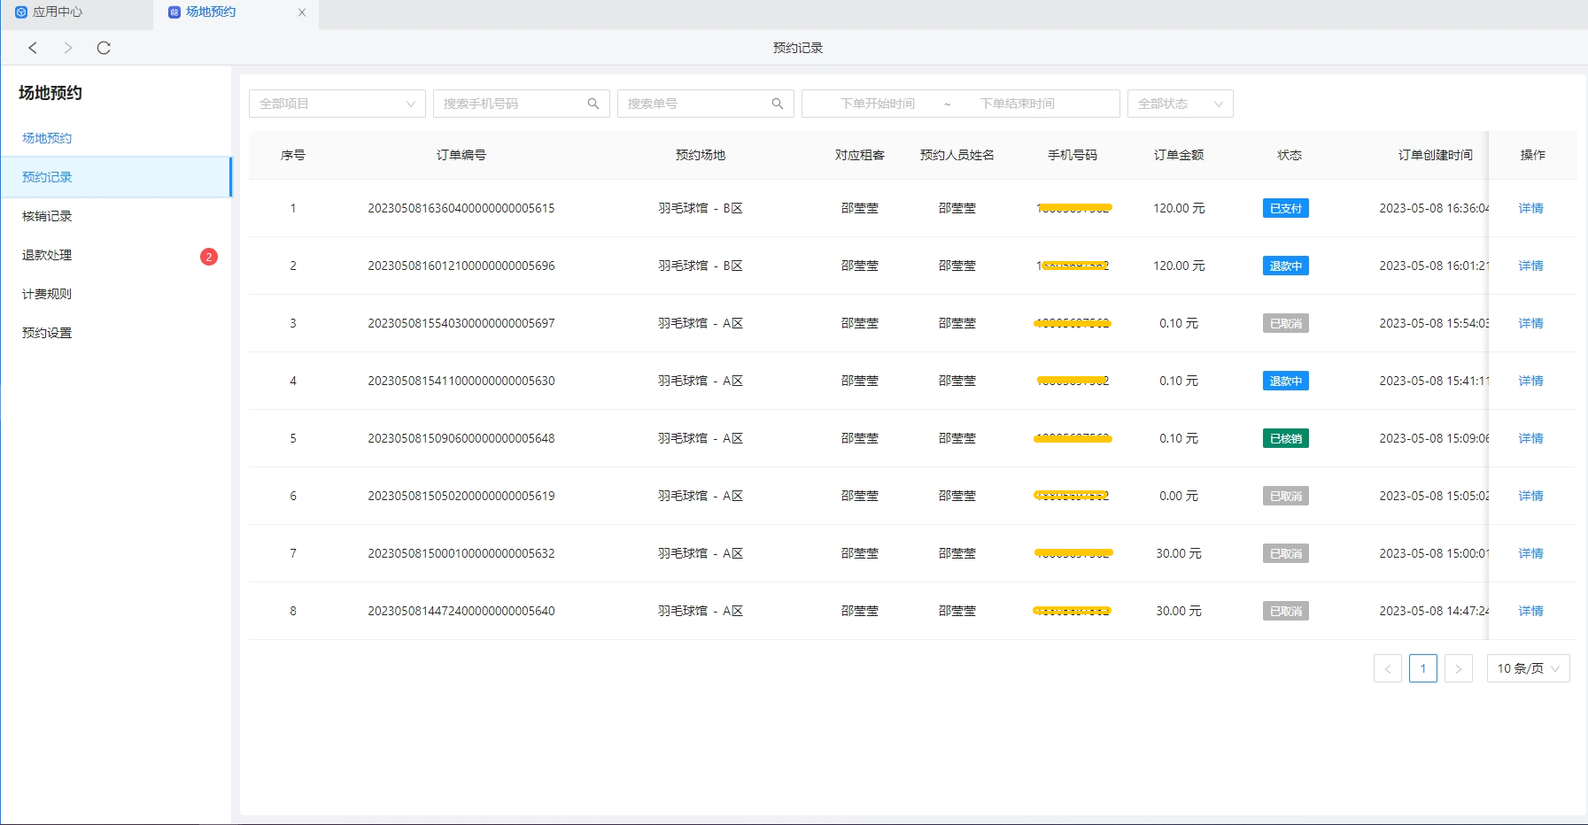
Task: Click the 场地预约 tab icon
Action: [x=174, y=12]
